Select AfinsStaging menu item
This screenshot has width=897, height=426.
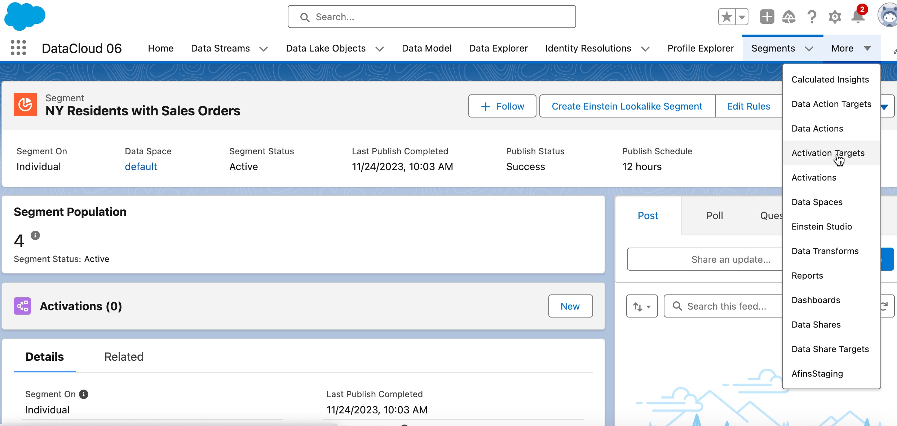pyautogui.click(x=831, y=374)
